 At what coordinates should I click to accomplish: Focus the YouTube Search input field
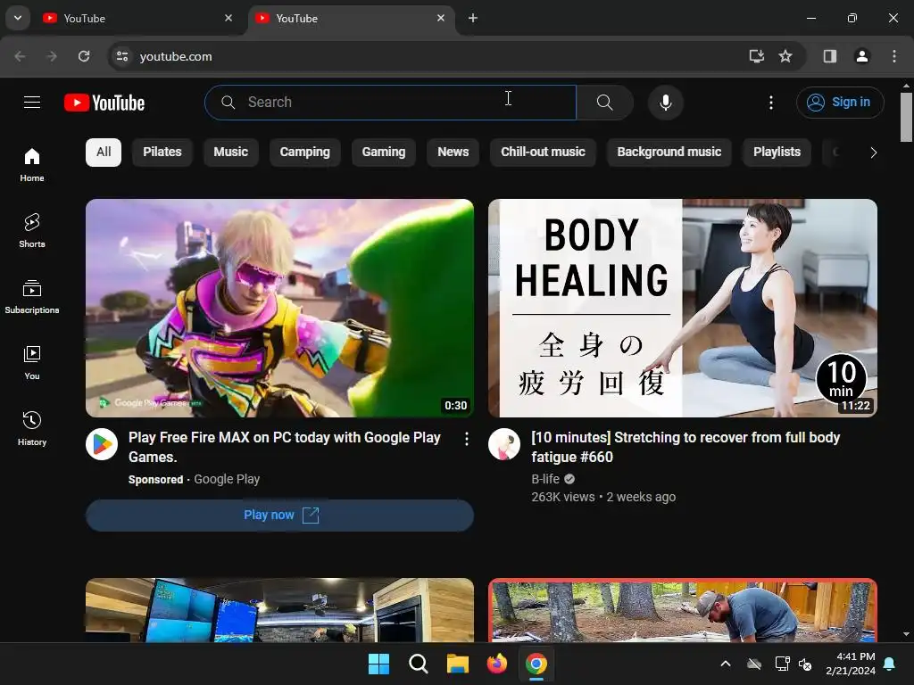point(391,103)
